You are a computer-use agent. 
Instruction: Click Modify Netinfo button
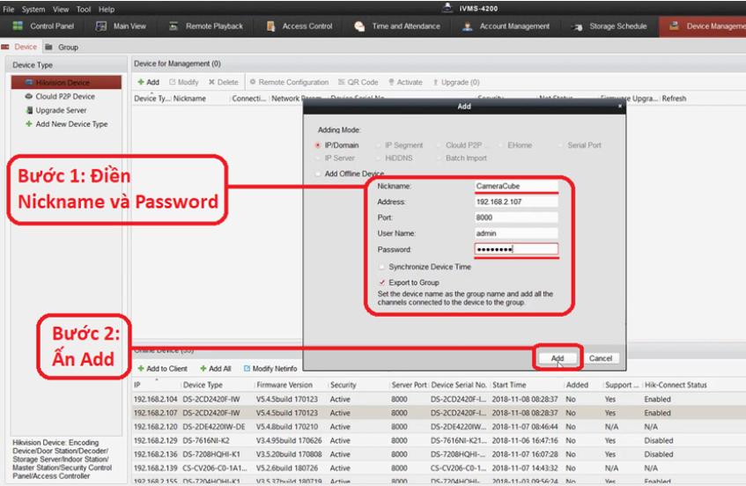[x=270, y=369]
